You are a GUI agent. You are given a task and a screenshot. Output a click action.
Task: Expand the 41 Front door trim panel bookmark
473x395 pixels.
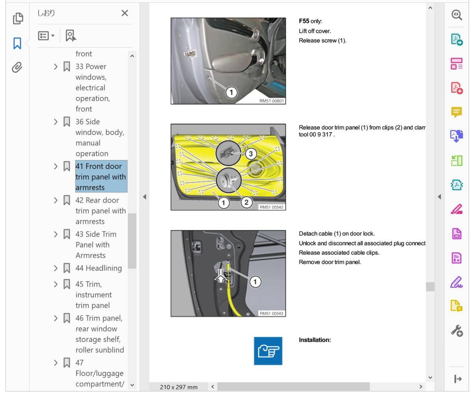(56, 166)
